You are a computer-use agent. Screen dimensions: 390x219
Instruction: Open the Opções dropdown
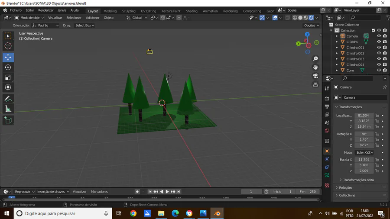pyautogui.click(x=312, y=26)
